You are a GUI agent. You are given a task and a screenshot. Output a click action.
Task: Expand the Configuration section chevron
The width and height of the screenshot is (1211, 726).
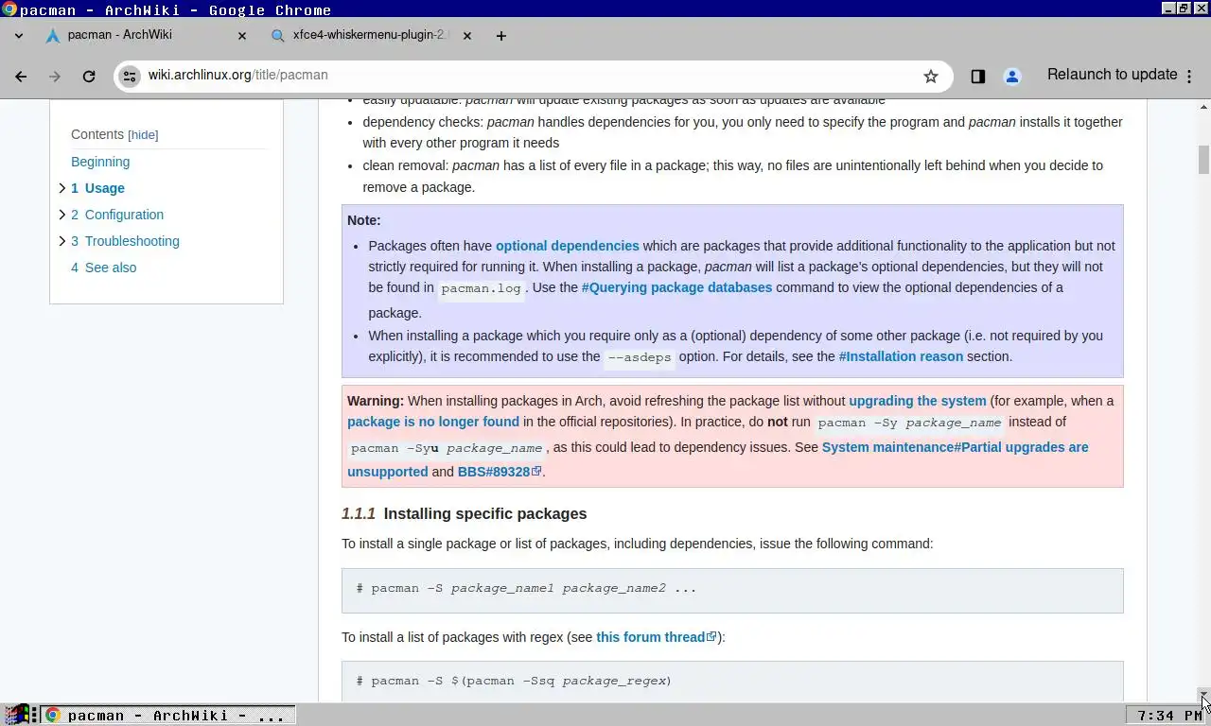(62, 215)
